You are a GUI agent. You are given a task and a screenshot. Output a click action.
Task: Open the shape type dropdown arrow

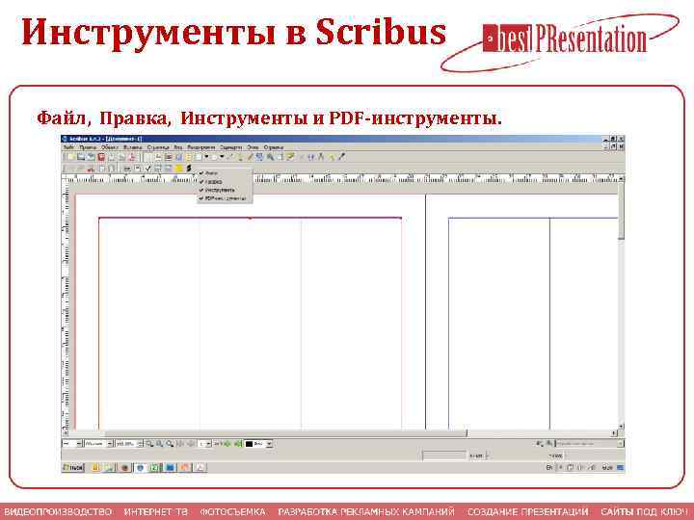point(206,157)
